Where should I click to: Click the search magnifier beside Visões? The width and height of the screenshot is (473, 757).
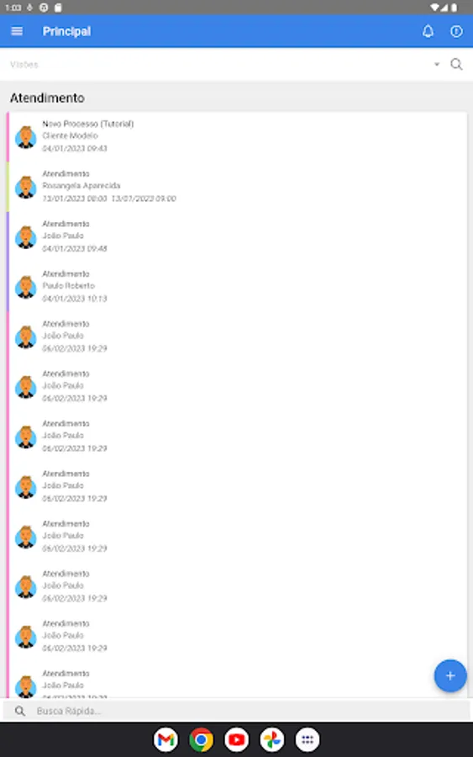(456, 64)
